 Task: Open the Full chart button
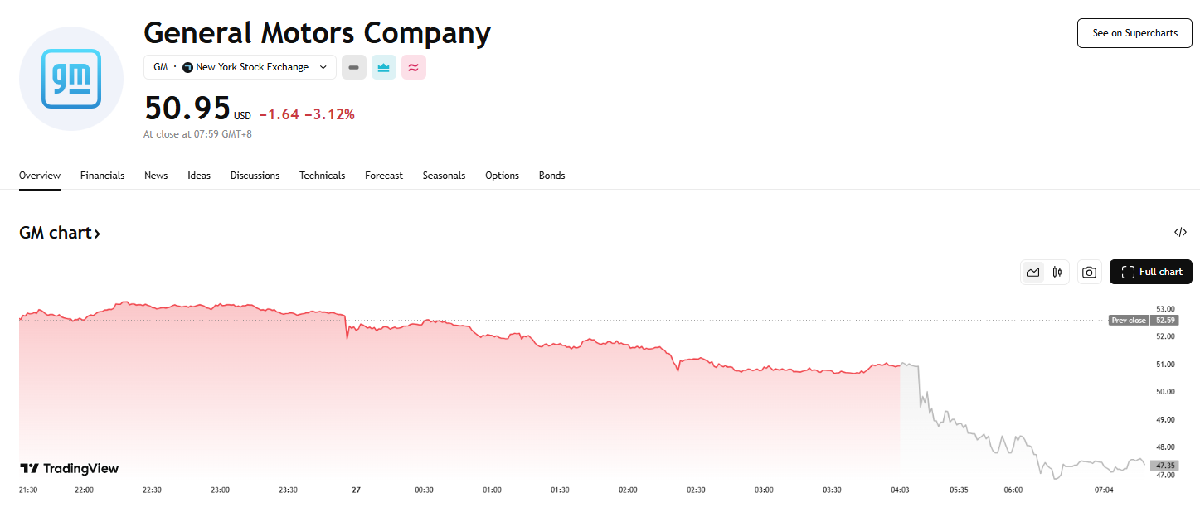[1150, 272]
